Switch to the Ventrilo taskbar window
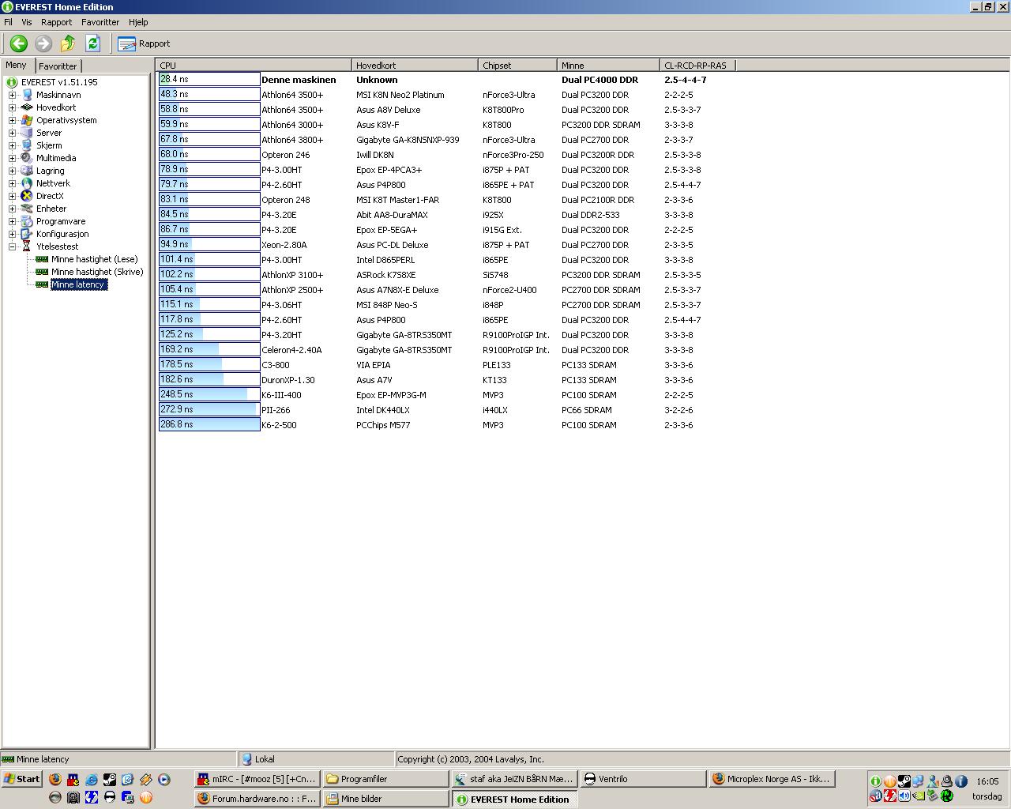 (x=643, y=779)
